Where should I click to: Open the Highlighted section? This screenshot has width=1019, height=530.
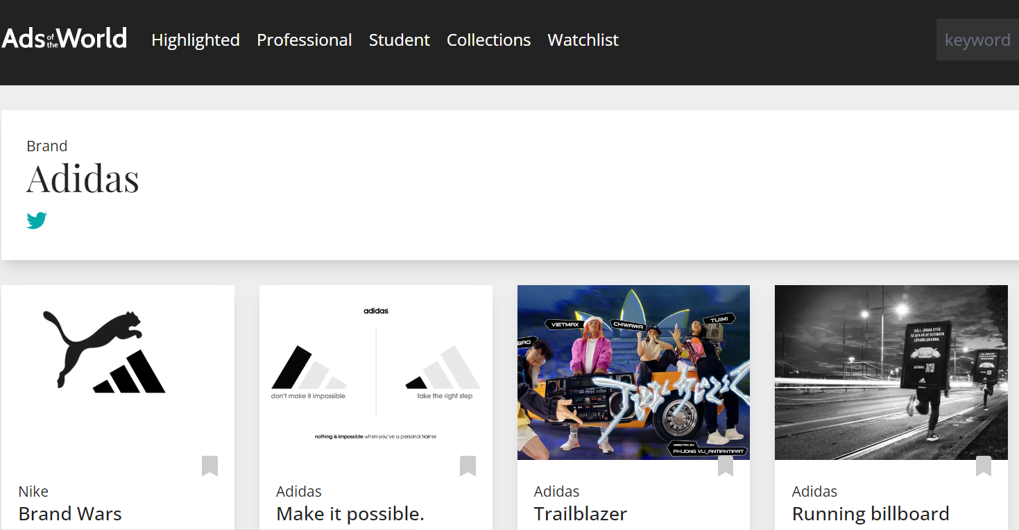coord(195,40)
